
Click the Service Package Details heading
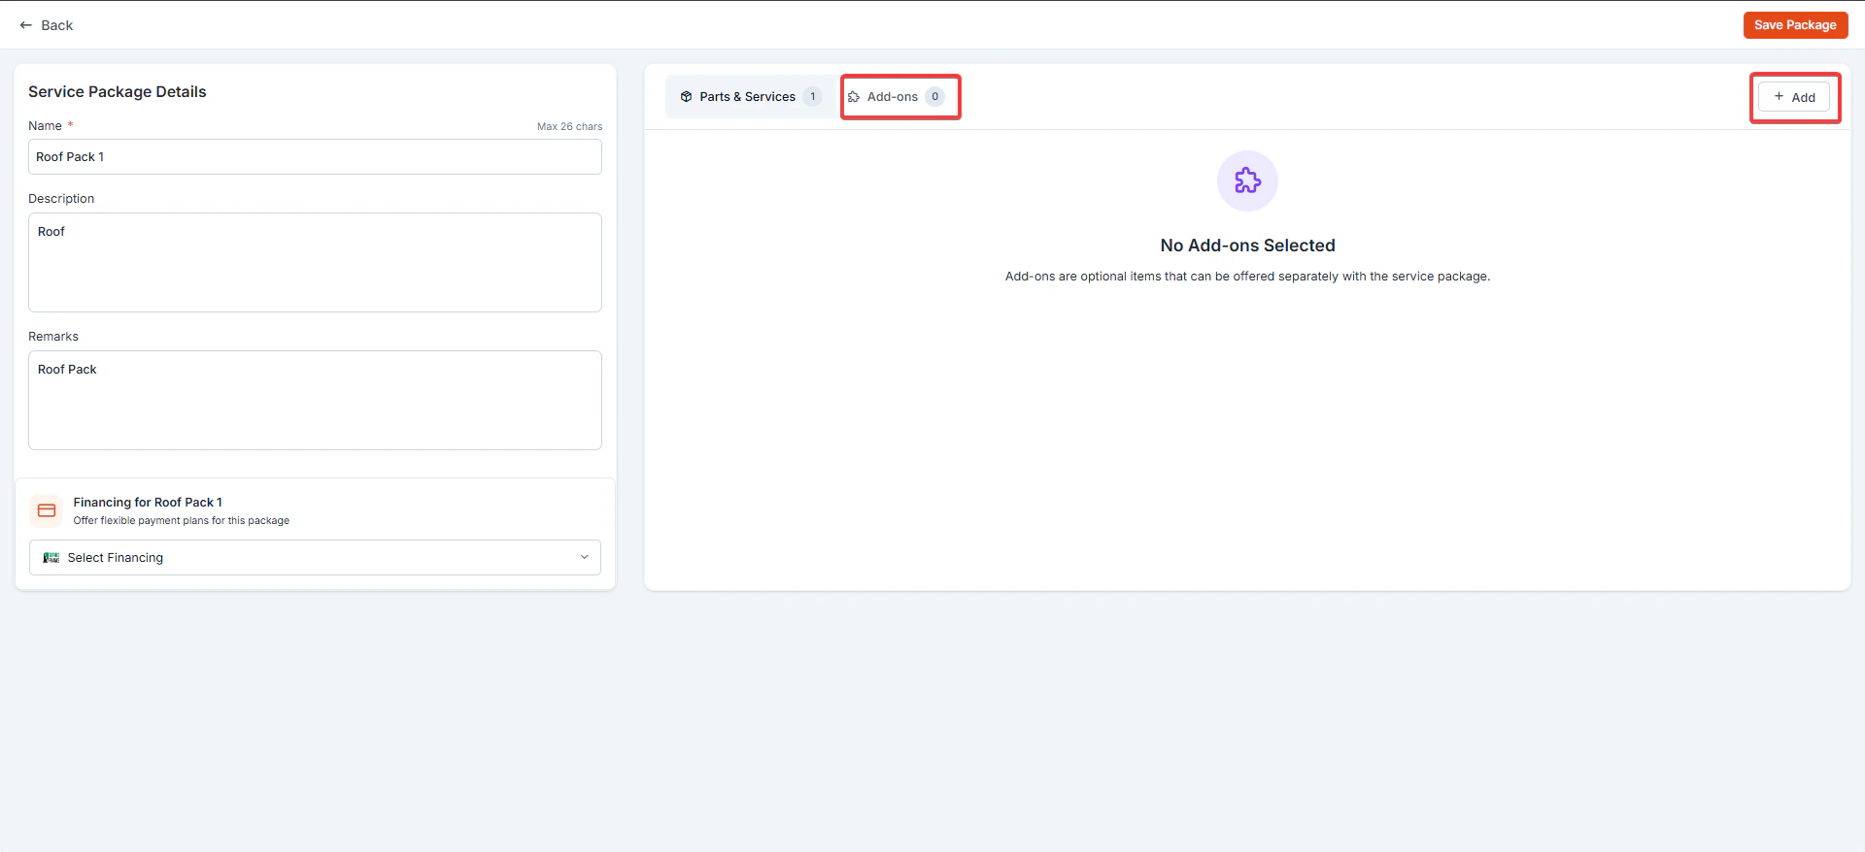(x=118, y=92)
